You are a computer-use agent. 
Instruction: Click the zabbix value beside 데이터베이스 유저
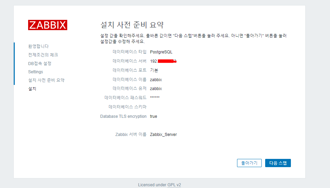pyautogui.click(x=156, y=89)
